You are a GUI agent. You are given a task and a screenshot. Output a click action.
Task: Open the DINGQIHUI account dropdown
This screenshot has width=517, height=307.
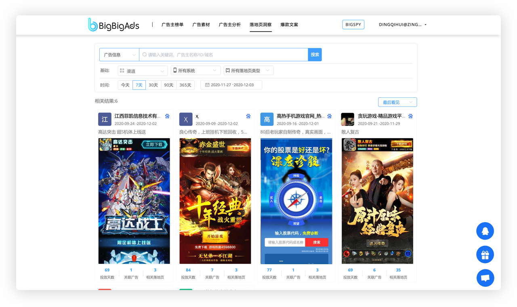(403, 25)
